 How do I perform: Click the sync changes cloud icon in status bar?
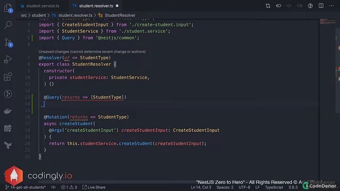53,187
